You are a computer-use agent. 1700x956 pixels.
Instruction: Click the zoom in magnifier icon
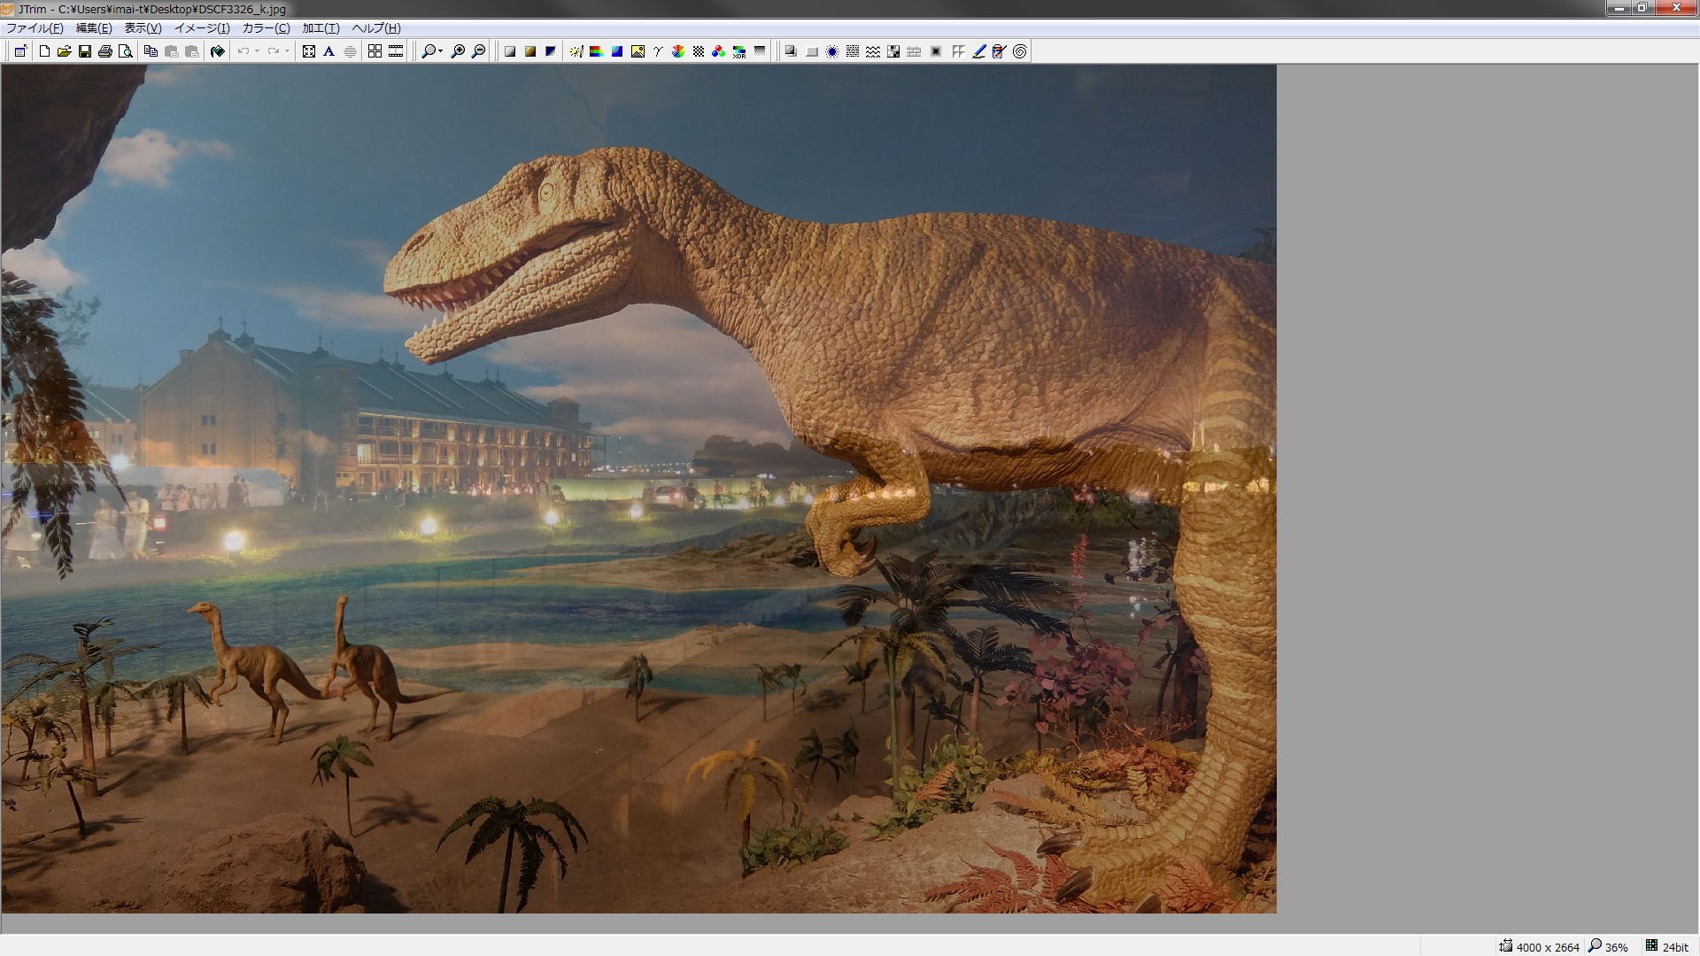(458, 51)
